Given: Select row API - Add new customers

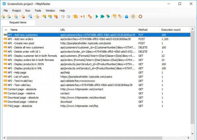Looking at the screenshot, I should pos(97,35).
